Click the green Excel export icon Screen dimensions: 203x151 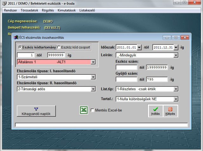pos(83,110)
